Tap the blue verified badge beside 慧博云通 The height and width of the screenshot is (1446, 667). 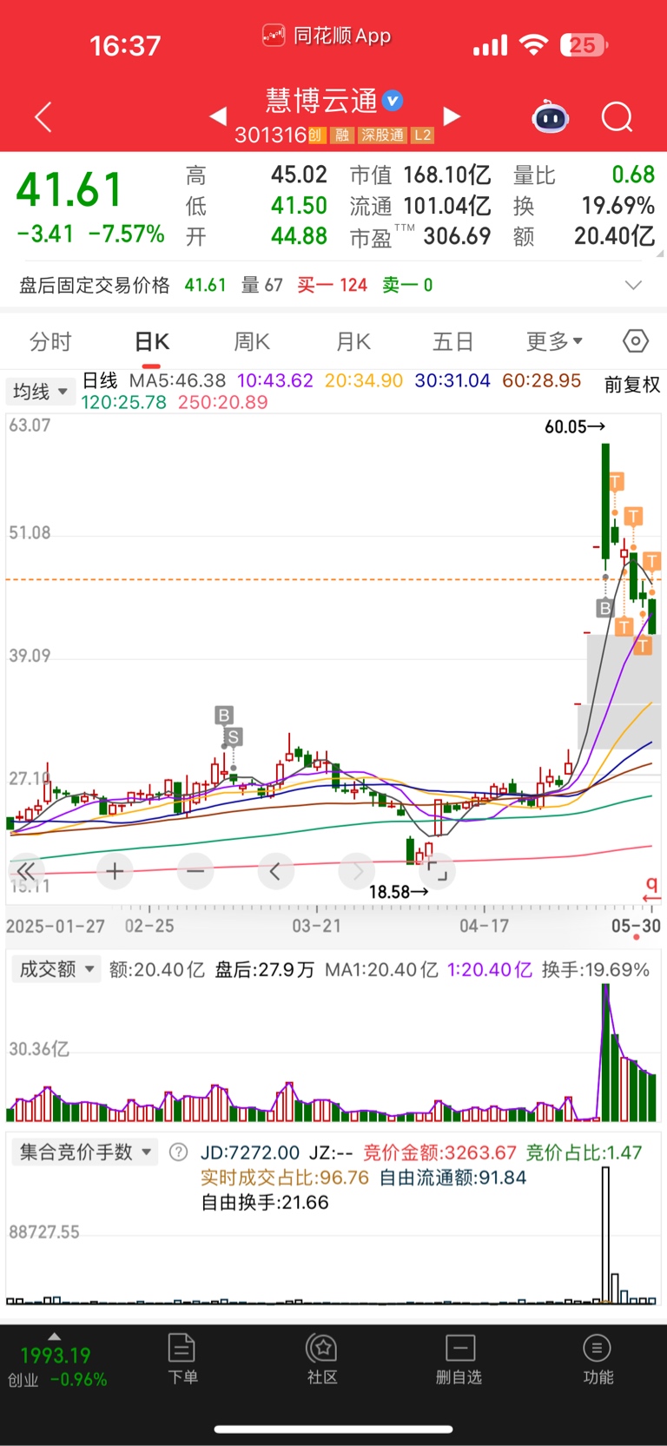(x=393, y=101)
